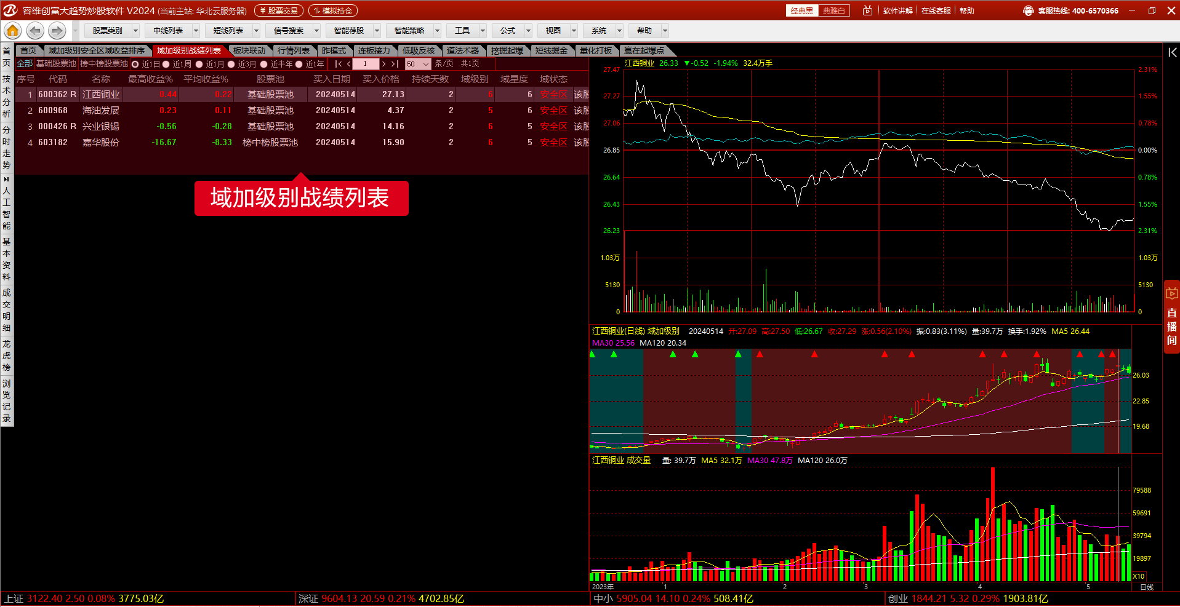Image resolution: width=1180 pixels, height=607 pixels.
Task: Expand the 短线列表 dropdown arrow
Action: click(x=256, y=30)
